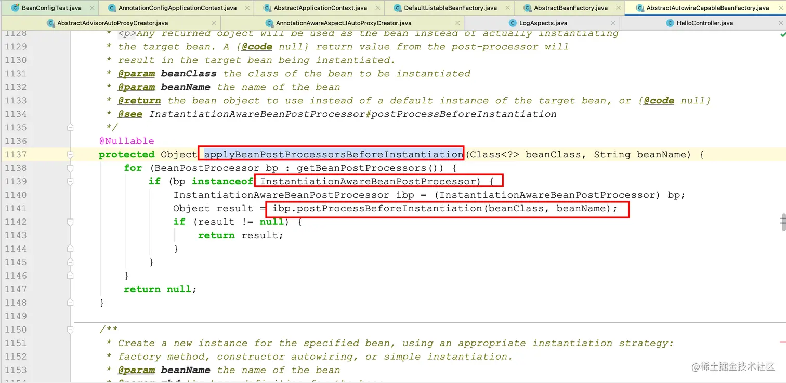The width and height of the screenshot is (786, 383).
Task: Select the AbstractAutowireCapableBeanFactory.java tab
Action: tap(705, 8)
